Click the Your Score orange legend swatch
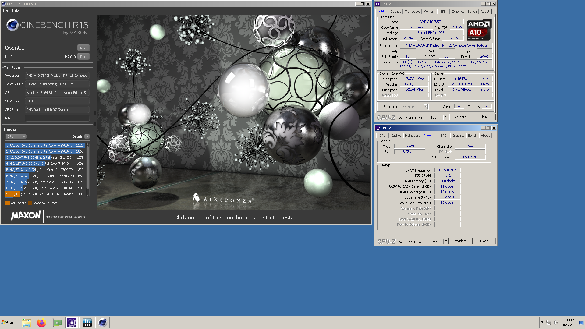Viewport: 585px width, 329px height. coord(7,203)
